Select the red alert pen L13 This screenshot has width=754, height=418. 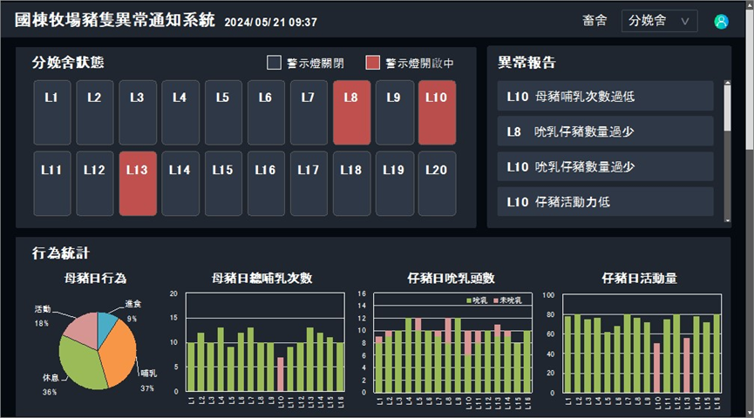137,183
